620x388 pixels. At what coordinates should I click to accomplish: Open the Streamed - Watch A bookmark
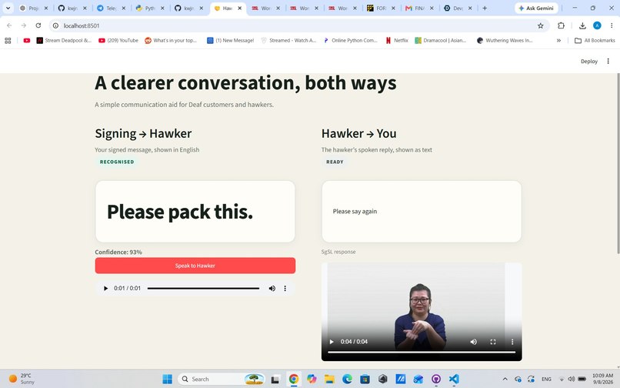[x=288, y=40]
